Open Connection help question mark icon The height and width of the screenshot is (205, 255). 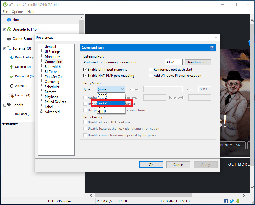click(212, 48)
